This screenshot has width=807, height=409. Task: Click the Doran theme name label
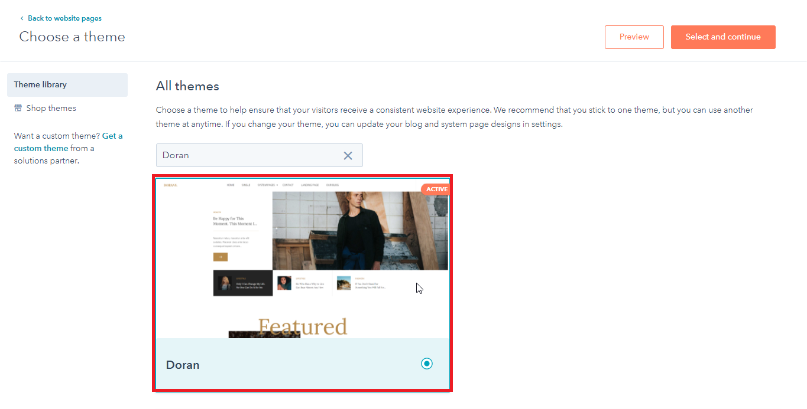[x=183, y=365]
